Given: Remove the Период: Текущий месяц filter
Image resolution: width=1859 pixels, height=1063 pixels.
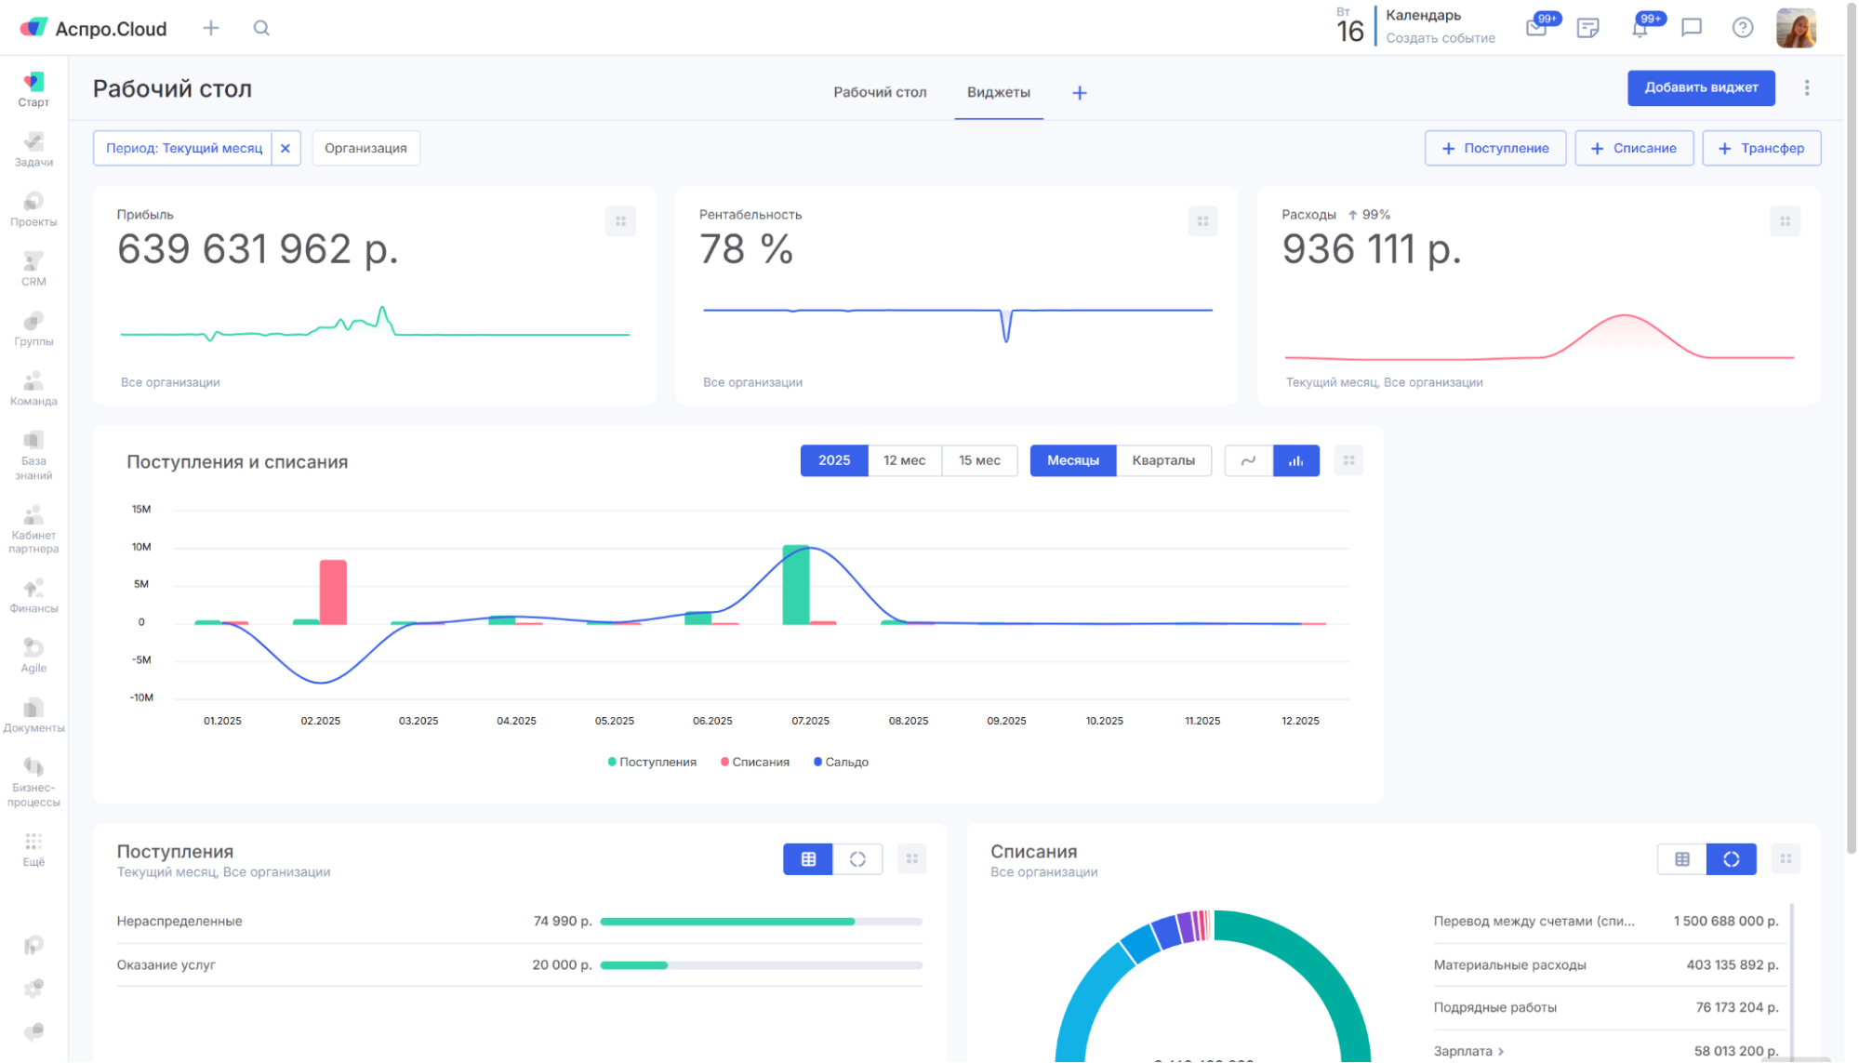Looking at the screenshot, I should [285, 148].
